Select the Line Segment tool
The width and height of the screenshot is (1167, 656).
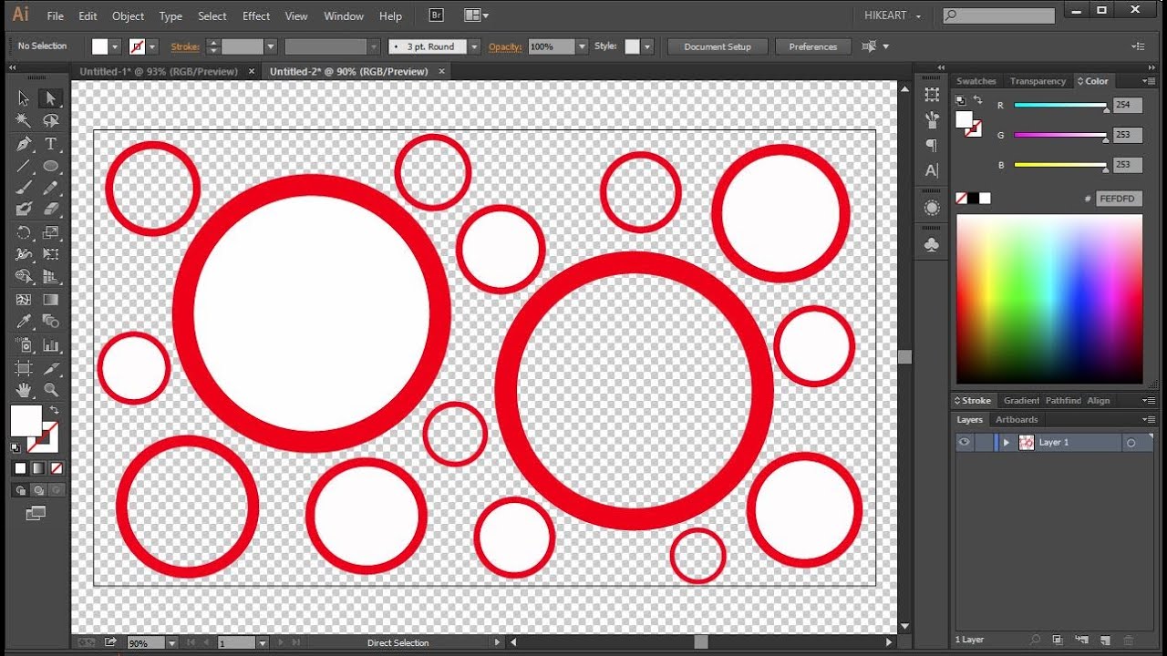click(x=24, y=166)
